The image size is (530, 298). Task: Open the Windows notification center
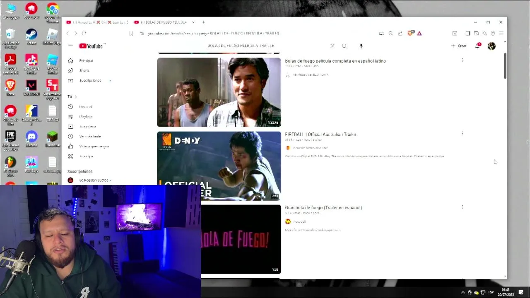click(x=521, y=293)
